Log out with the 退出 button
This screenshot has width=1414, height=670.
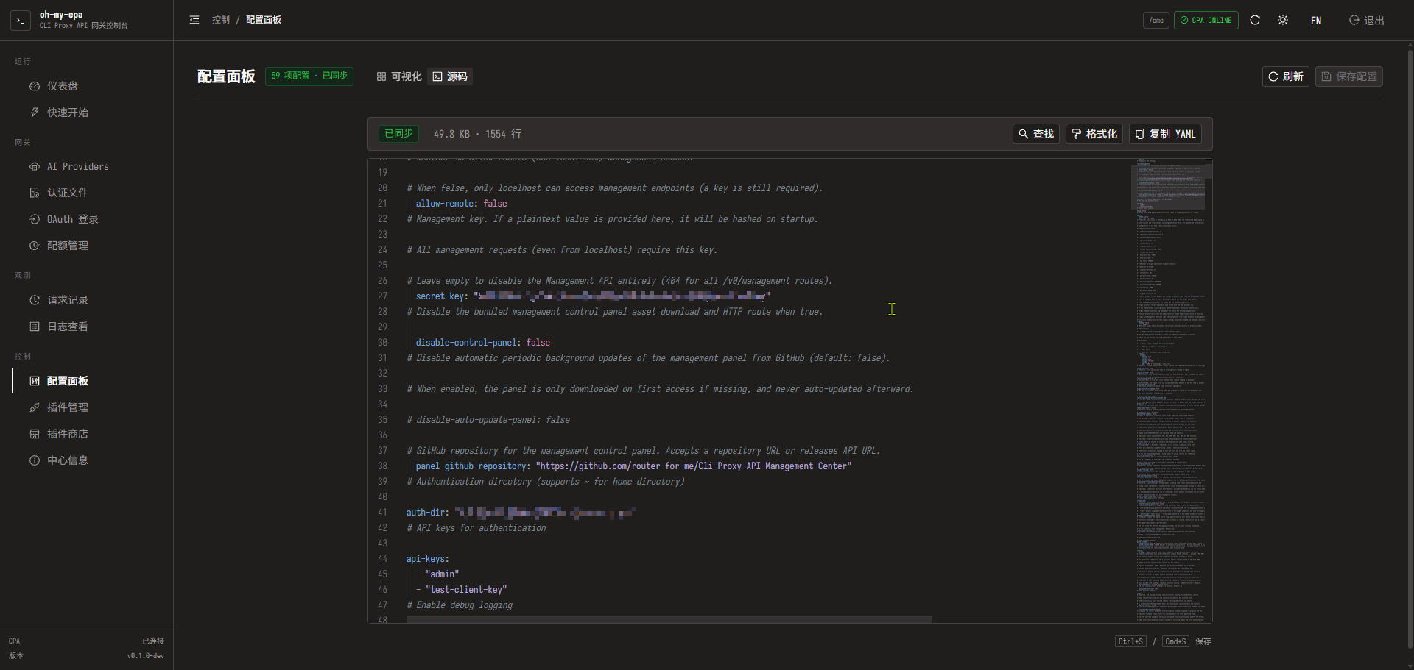pos(1366,21)
